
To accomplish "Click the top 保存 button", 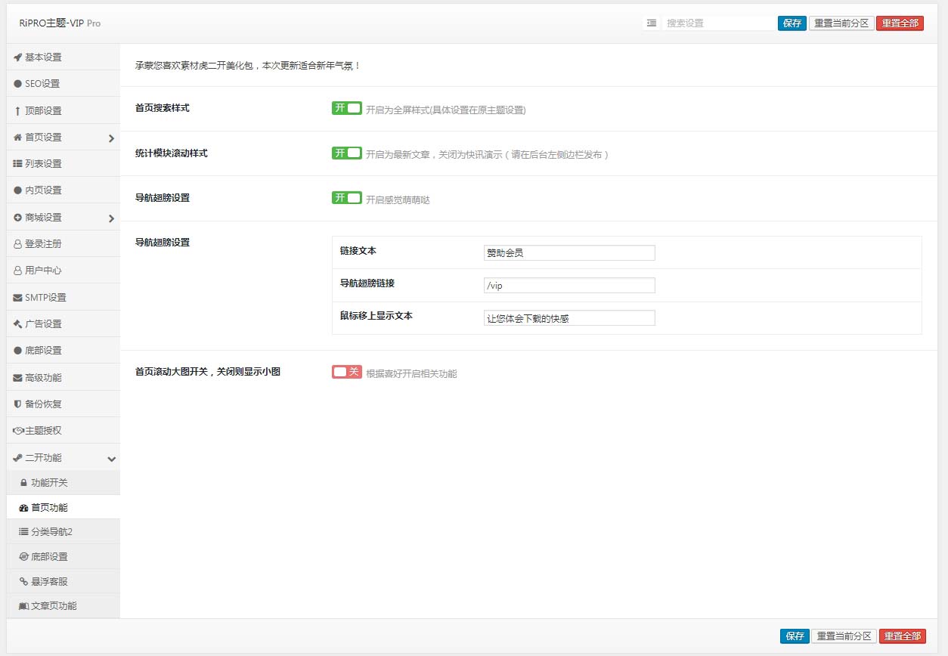I will tap(792, 23).
